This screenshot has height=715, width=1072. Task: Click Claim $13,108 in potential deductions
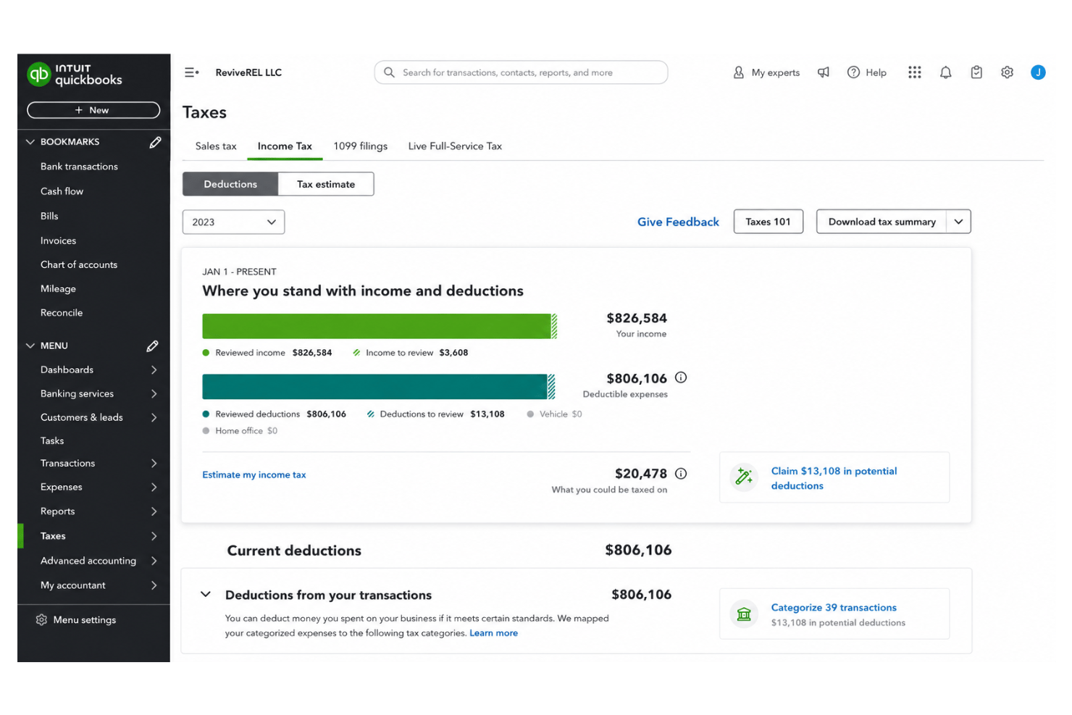click(x=834, y=478)
